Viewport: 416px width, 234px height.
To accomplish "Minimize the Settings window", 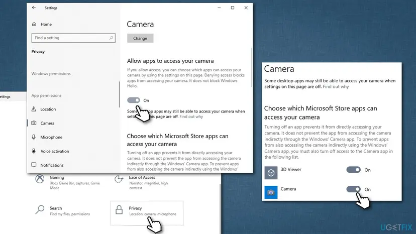I will pos(219,8).
